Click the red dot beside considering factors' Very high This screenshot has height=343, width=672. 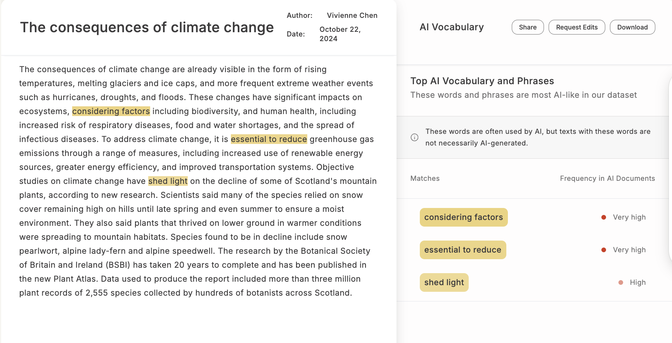(604, 217)
